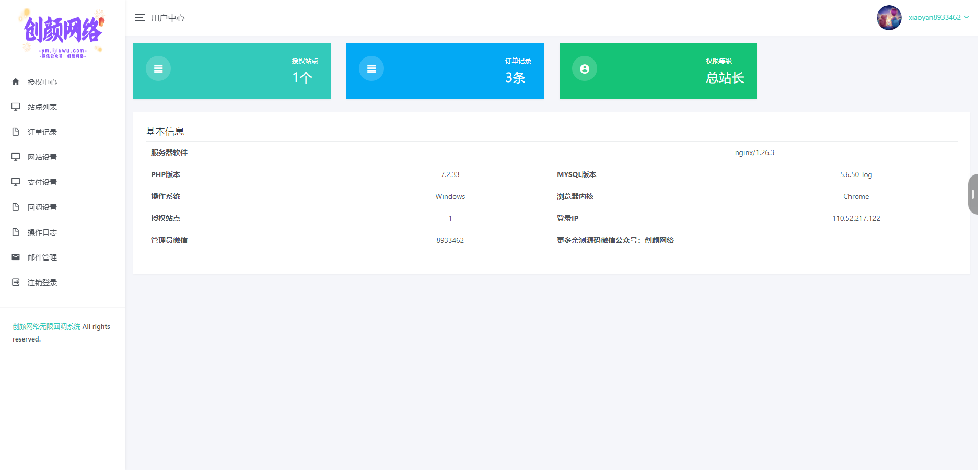Image resolution: width=978 pixels, height=470 pixels.
Task: Click the 基本信息 section heading
Action: 165,131
